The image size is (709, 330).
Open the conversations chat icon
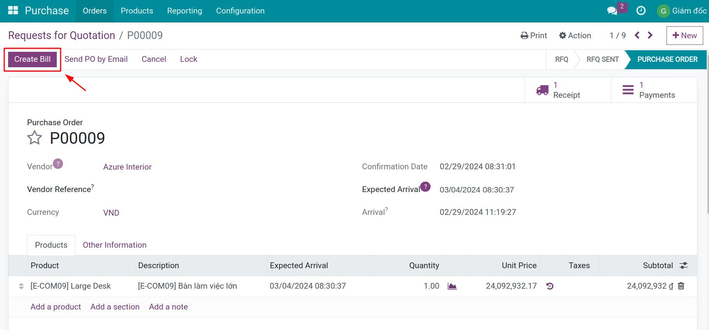coord(612,11)
